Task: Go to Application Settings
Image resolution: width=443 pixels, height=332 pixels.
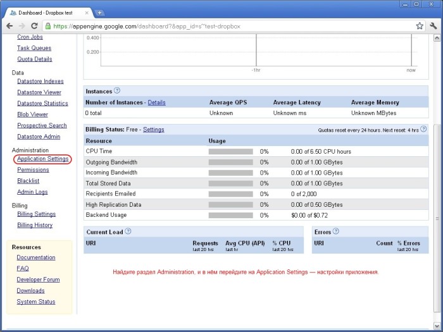Action: point(43,159)
